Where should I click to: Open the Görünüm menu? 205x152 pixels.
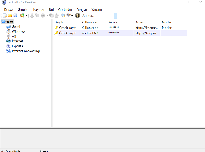click(x=65, y=9)
